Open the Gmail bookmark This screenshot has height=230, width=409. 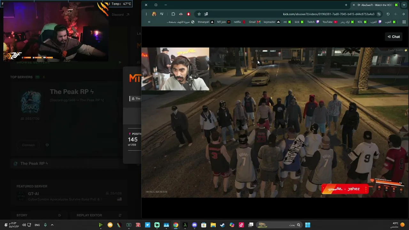(x=255, y=22)
